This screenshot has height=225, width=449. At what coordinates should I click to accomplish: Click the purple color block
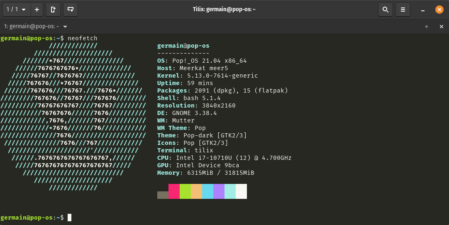219,191
